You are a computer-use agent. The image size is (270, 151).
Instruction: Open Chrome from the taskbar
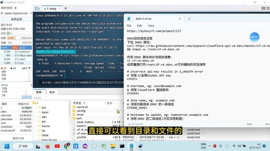[x=67, y=146]
